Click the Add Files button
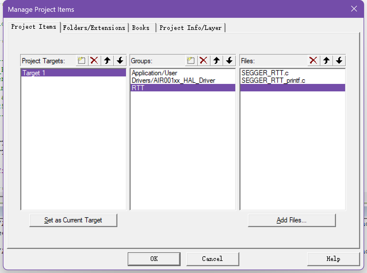The image size is (367, 273). point(292,220)
